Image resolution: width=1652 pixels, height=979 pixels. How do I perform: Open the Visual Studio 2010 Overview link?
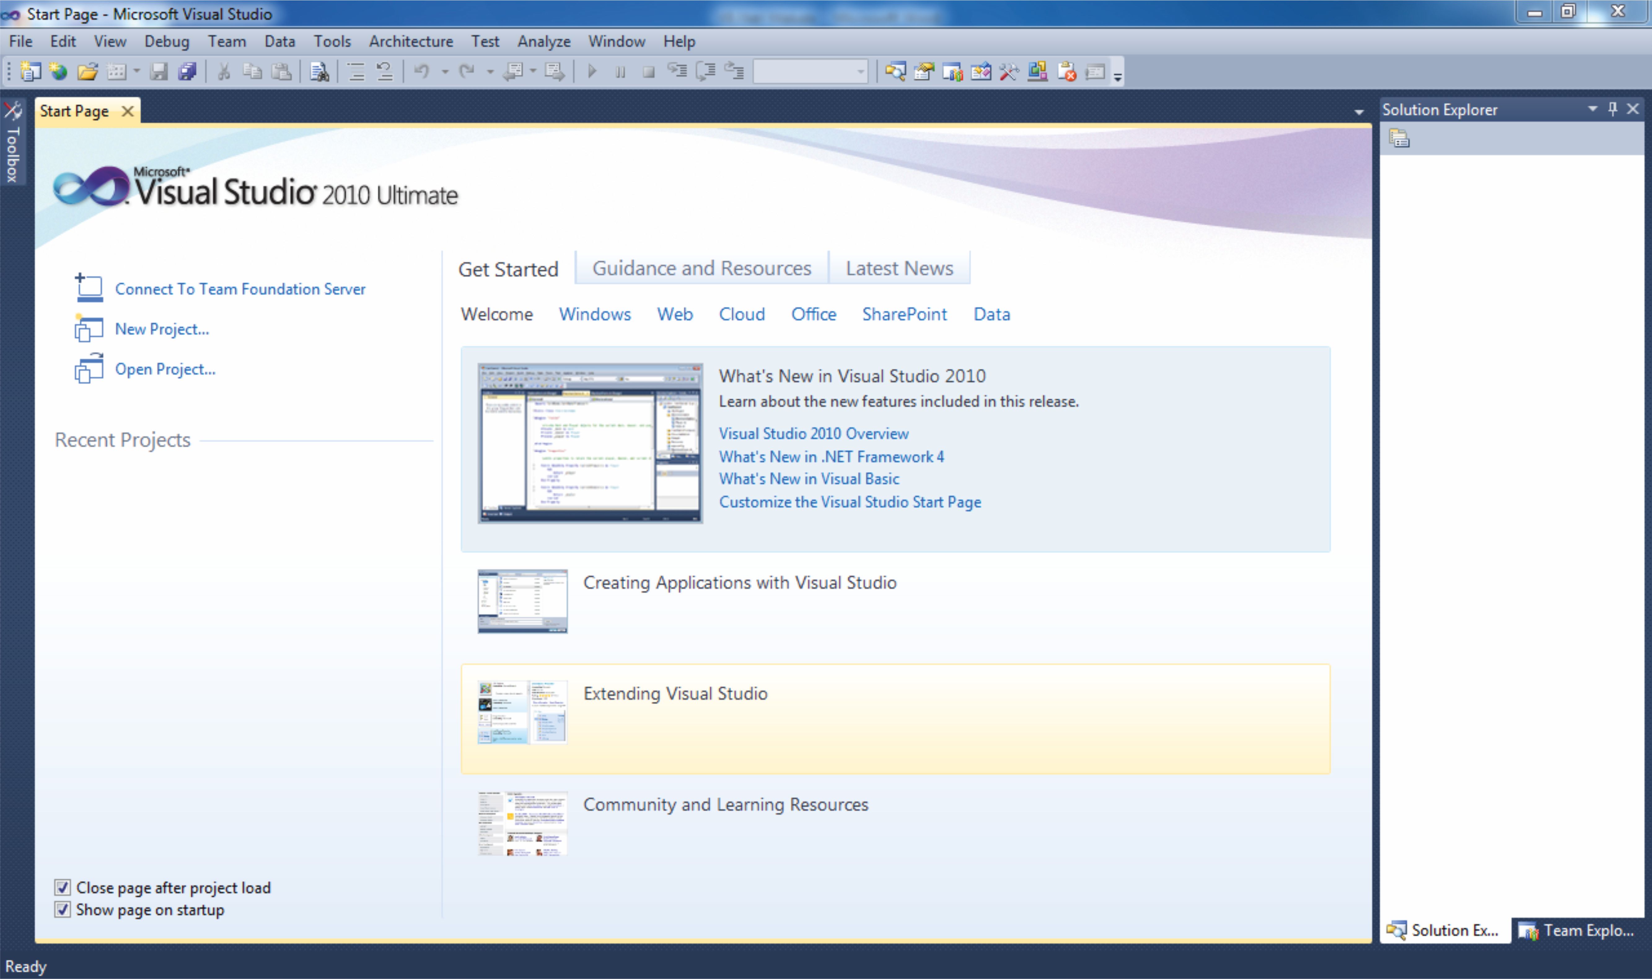coord(814,433)
